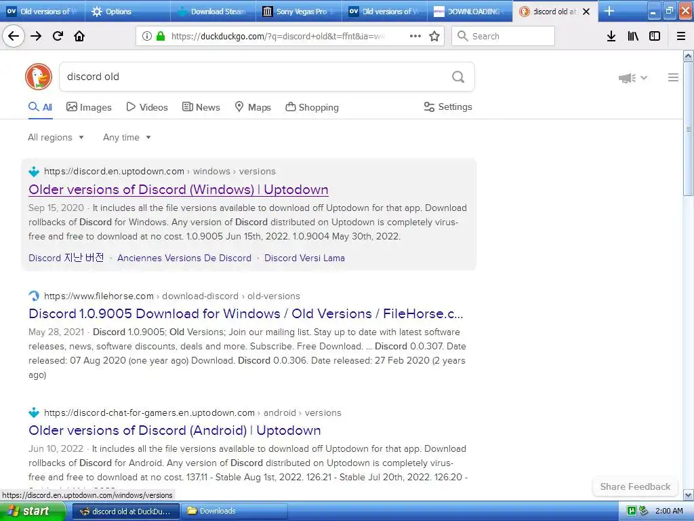Select the News search category
The height and width of the screenshot is (521, 694).
point(201,107)
